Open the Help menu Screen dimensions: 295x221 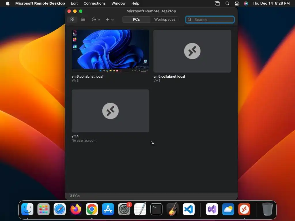tap(135, 3)
